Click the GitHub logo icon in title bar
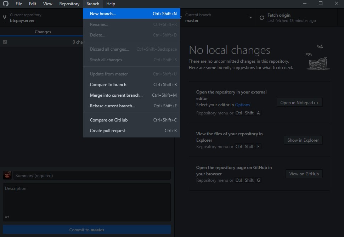Viewport: 344px width, 237px height. pyautogui.click(x=6, y=4)
